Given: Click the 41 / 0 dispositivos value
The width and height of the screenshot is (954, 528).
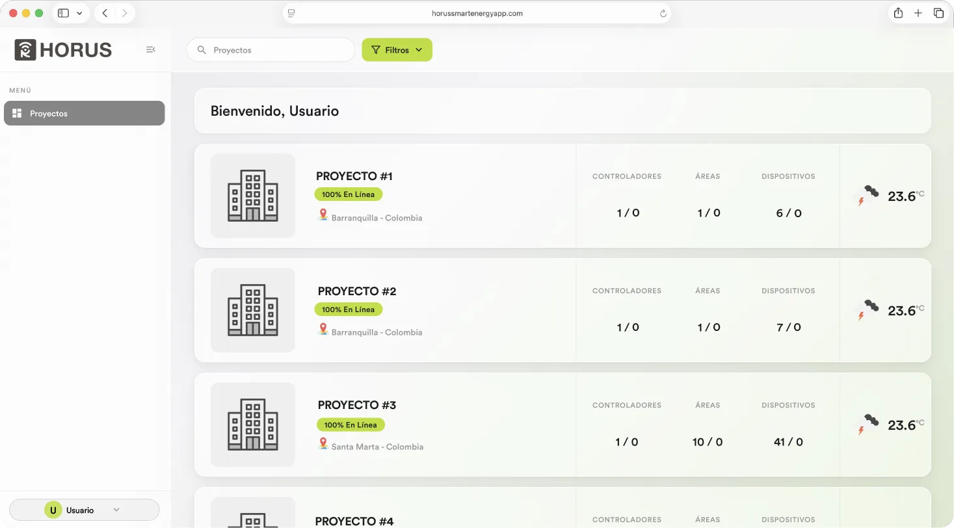Looking at the screenshot, I should pos(789,442).
